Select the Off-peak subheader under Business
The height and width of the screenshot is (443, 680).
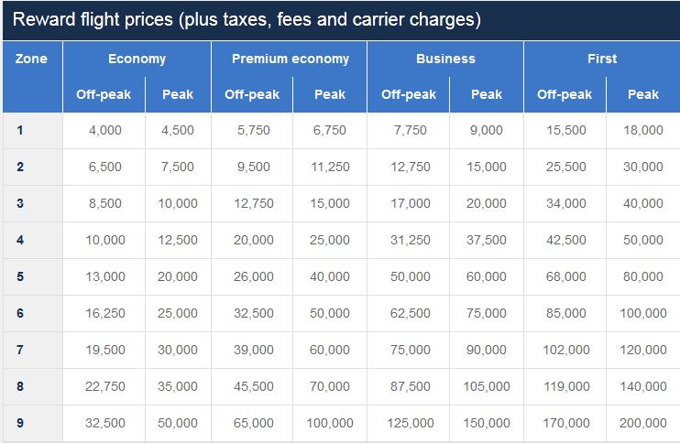pyautogui.click(x=409, y=94)
